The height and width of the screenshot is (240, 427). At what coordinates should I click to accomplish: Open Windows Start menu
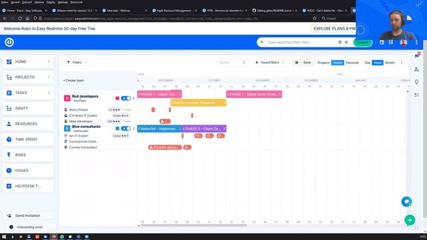point(4,237)
